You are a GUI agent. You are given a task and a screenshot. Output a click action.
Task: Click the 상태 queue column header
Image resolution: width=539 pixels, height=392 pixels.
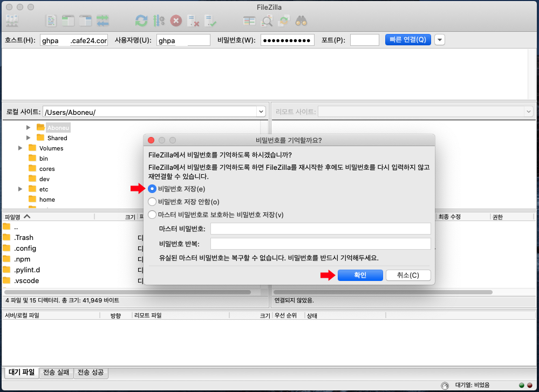345,315
